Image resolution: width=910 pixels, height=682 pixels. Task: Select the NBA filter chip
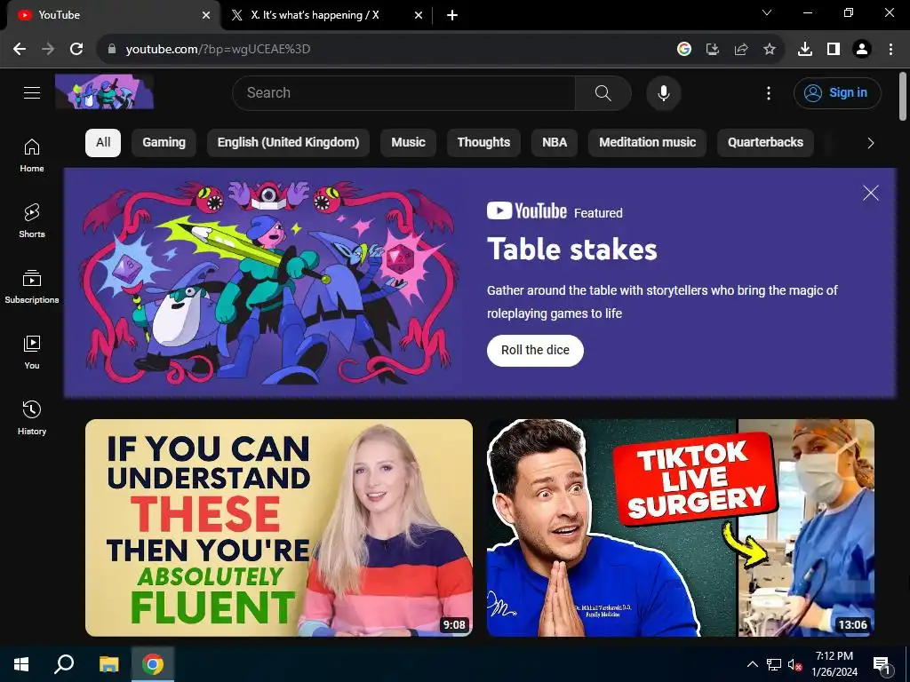[x=555, y=143]
